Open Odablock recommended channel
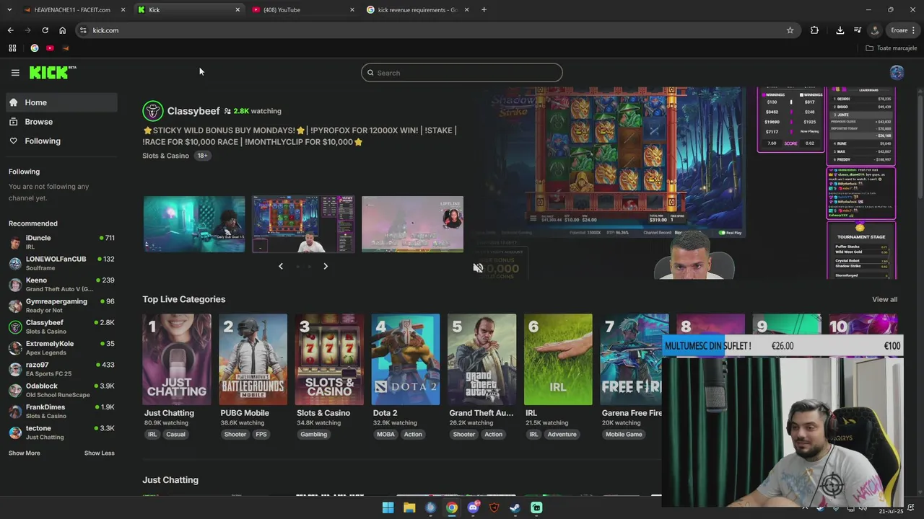The height and width of the screenshot is (519, 924). (x=61, y=390)
